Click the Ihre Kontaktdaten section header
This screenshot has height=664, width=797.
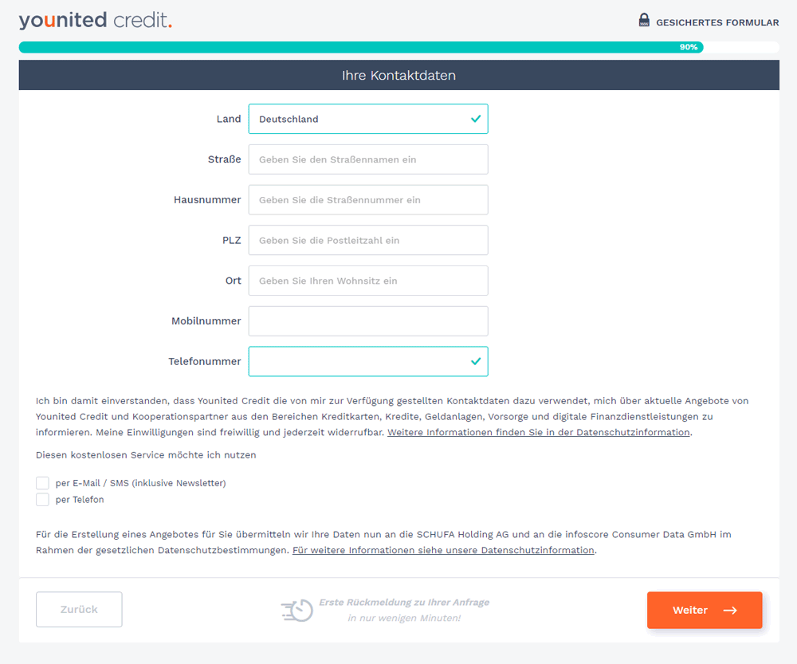(398, 76)
